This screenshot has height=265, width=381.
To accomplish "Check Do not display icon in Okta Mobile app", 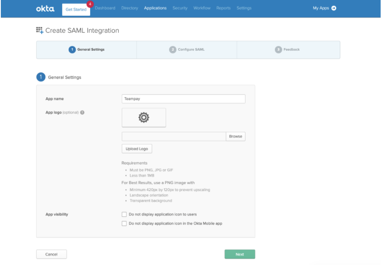I will pos(124,223).
